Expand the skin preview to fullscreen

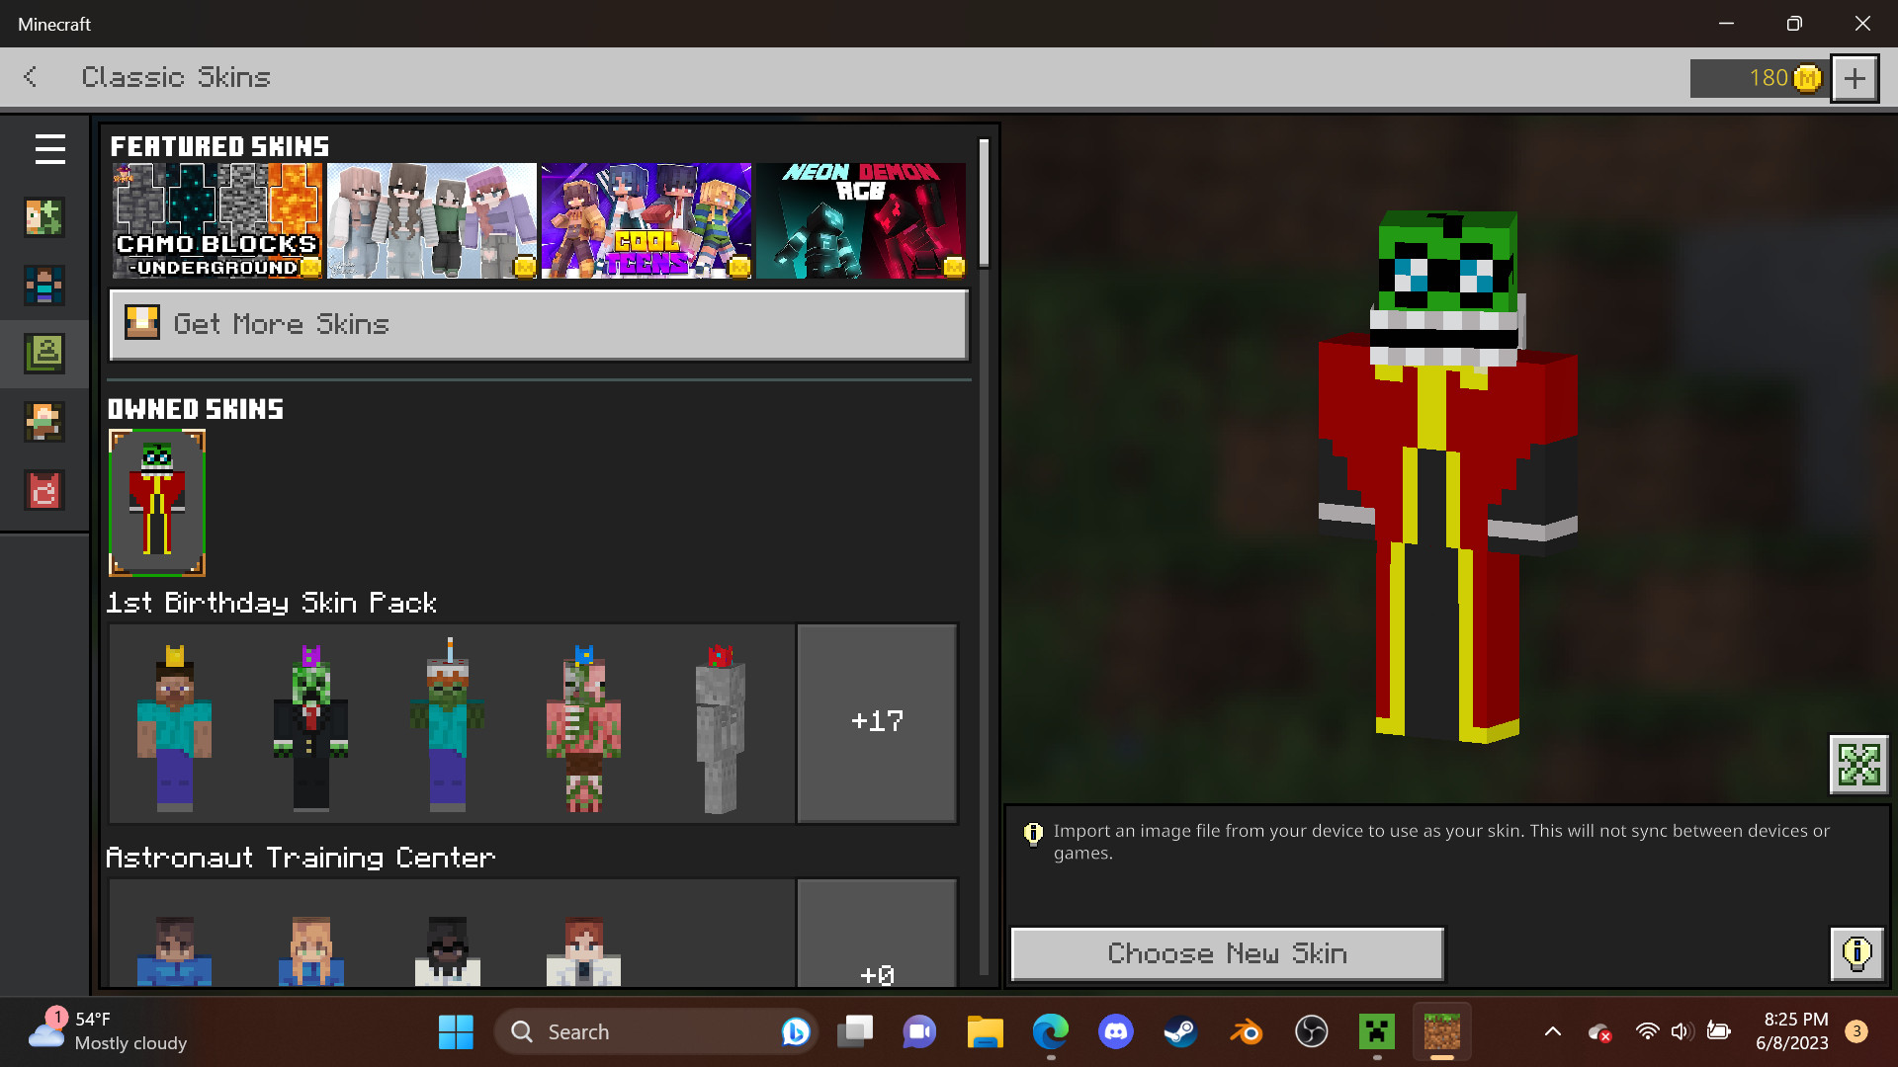click(x=1859, y=764)
